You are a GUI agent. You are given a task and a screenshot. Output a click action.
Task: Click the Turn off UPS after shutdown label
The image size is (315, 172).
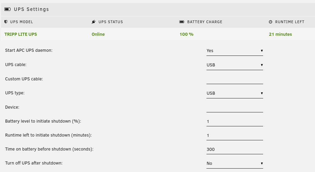[34, 163]
